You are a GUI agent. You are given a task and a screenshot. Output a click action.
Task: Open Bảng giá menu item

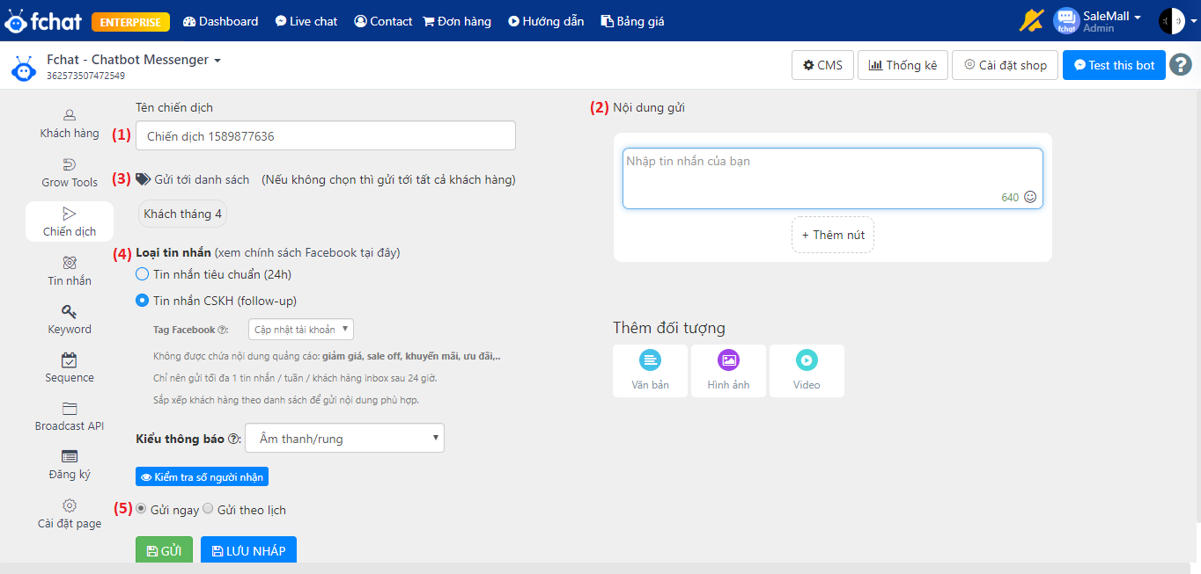pyautogui.click(x=632, y=21)
